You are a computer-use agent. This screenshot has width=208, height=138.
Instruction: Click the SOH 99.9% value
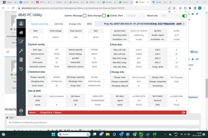[35, 37]
